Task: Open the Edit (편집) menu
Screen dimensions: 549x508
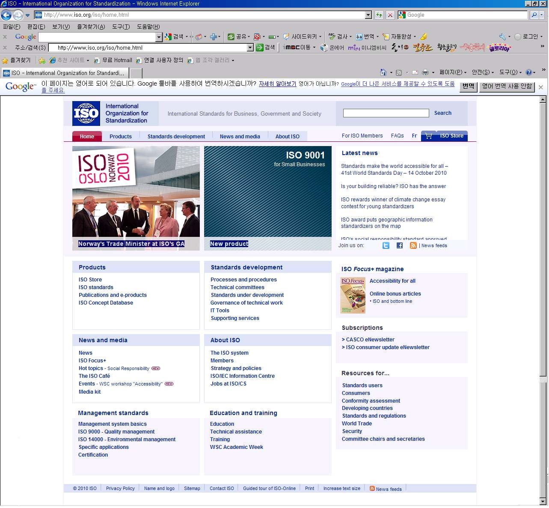Action: pos(36,27)
